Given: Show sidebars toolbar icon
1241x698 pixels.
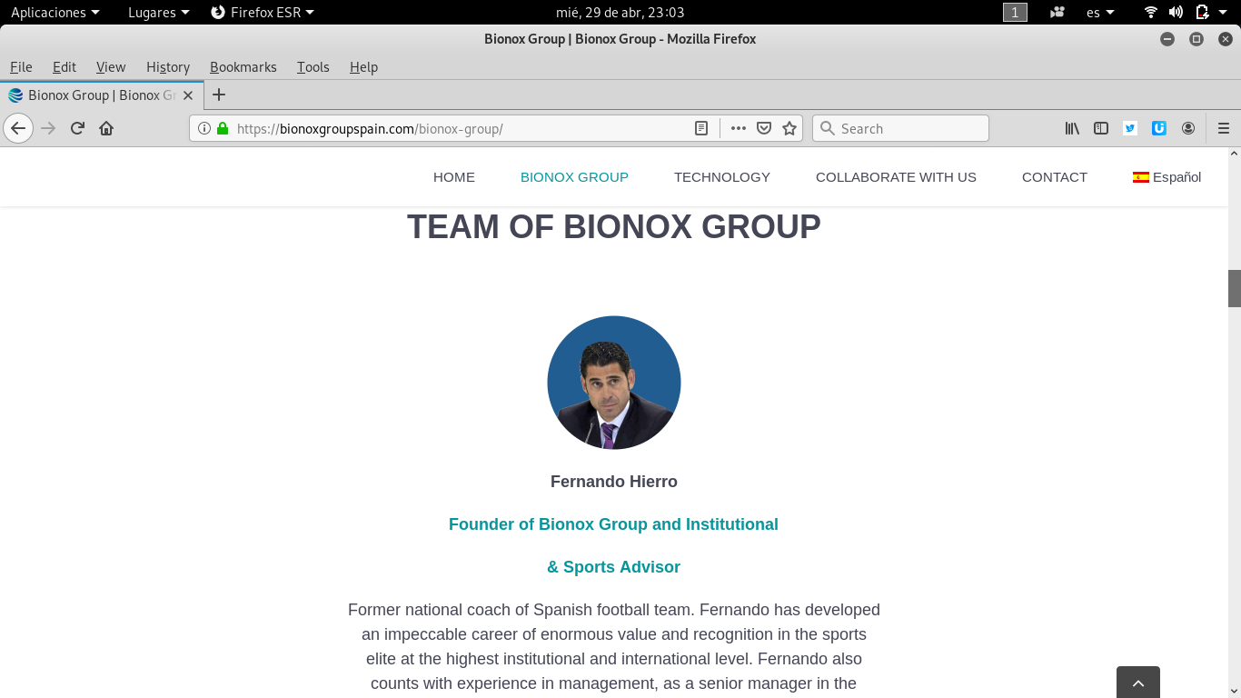Looking at the screenshot, I should pos(1101,128).
